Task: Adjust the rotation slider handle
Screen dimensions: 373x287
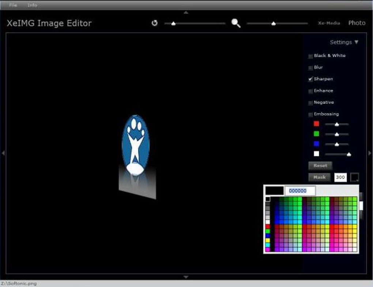Action: pyautogui.click(x=173, y=23)
